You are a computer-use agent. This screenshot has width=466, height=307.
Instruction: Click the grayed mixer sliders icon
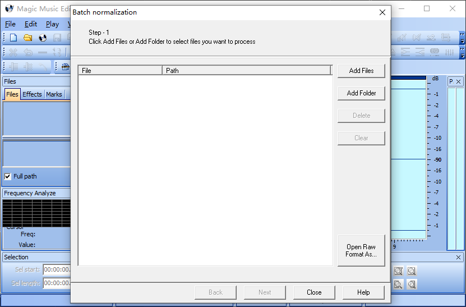coord(449,52)
